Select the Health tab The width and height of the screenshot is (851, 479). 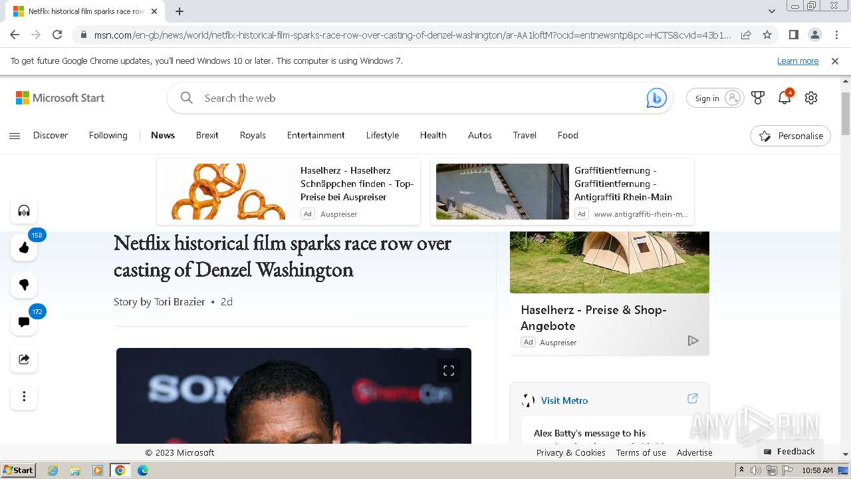[433, 135]
